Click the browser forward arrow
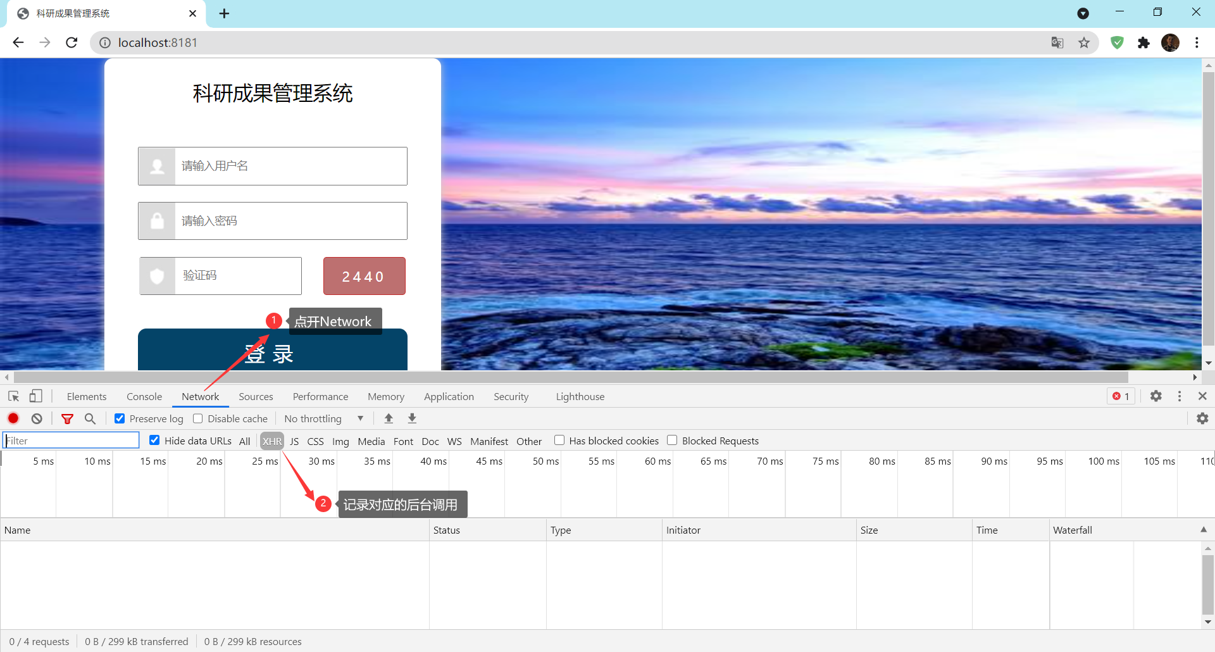Image resolution: width=1215 pixels, height=652 pixels. tap(44, 42)
